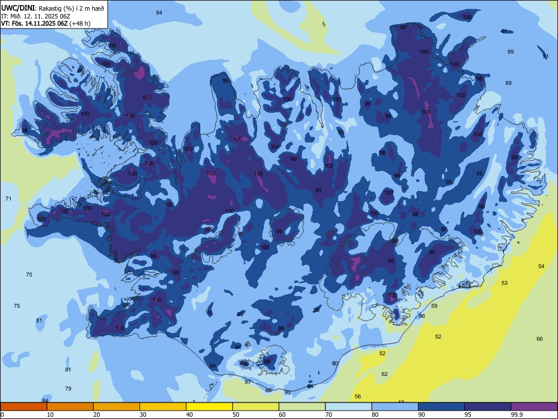Click the humidity value '56' on the map

(358, 396)
